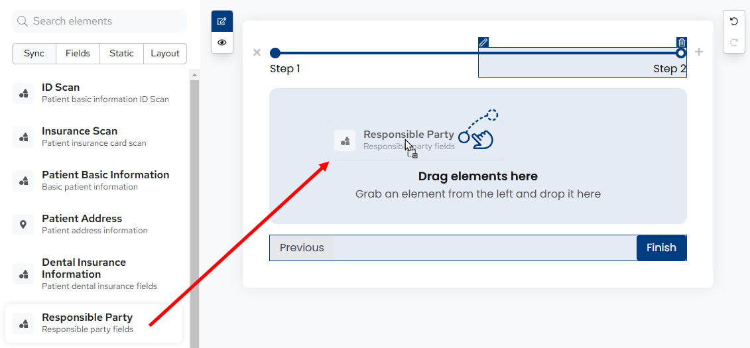Viewport: 750px width, 348px height.
Task: Click the Insurance Scan element icon
Action: tap(23, 137)
